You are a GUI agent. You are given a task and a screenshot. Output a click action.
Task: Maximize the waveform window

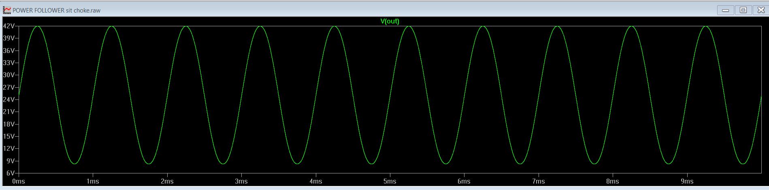[x=743, y=11]
